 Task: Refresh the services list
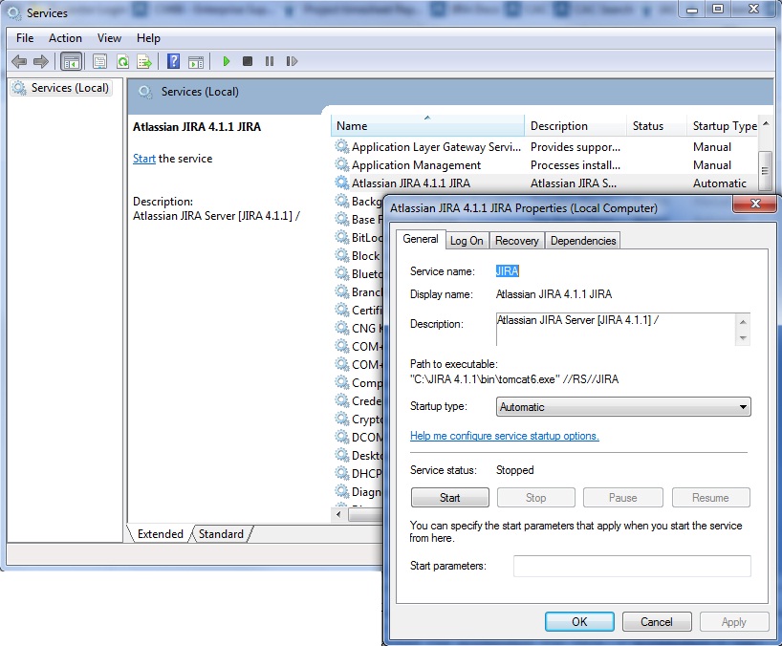click(x=123, y=61)
